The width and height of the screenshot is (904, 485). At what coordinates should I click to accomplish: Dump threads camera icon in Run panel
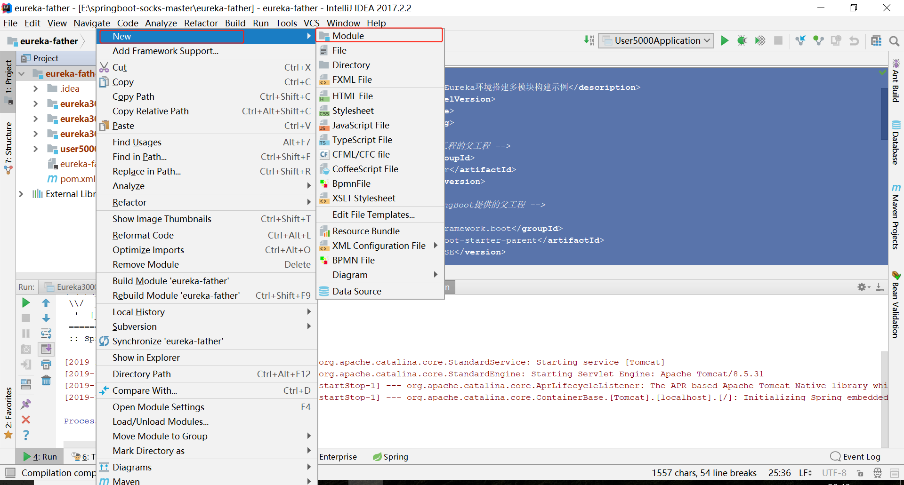click(26, 349)
